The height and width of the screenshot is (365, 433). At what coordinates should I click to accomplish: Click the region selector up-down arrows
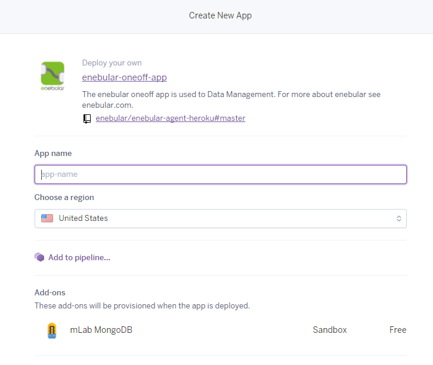[398, 219]
